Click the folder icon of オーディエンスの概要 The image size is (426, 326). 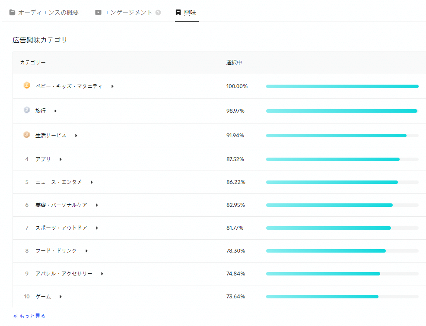(x=12, y=13)
